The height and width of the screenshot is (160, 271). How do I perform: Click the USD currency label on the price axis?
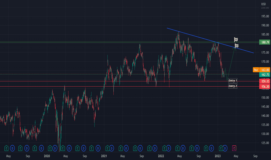(x=263, y=4)
